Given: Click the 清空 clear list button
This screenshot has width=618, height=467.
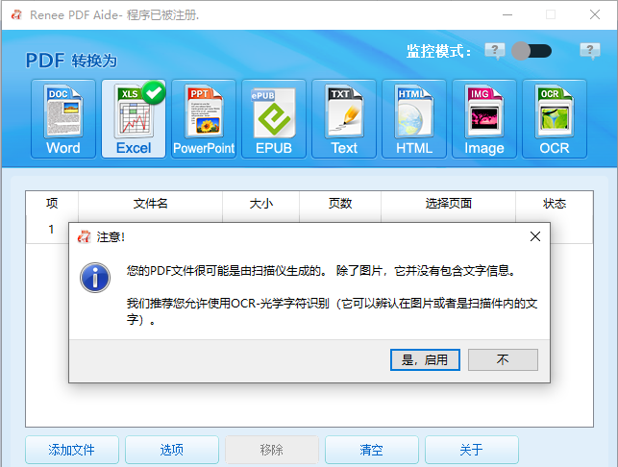Looking at the screenshot, I should click(371, 450).
